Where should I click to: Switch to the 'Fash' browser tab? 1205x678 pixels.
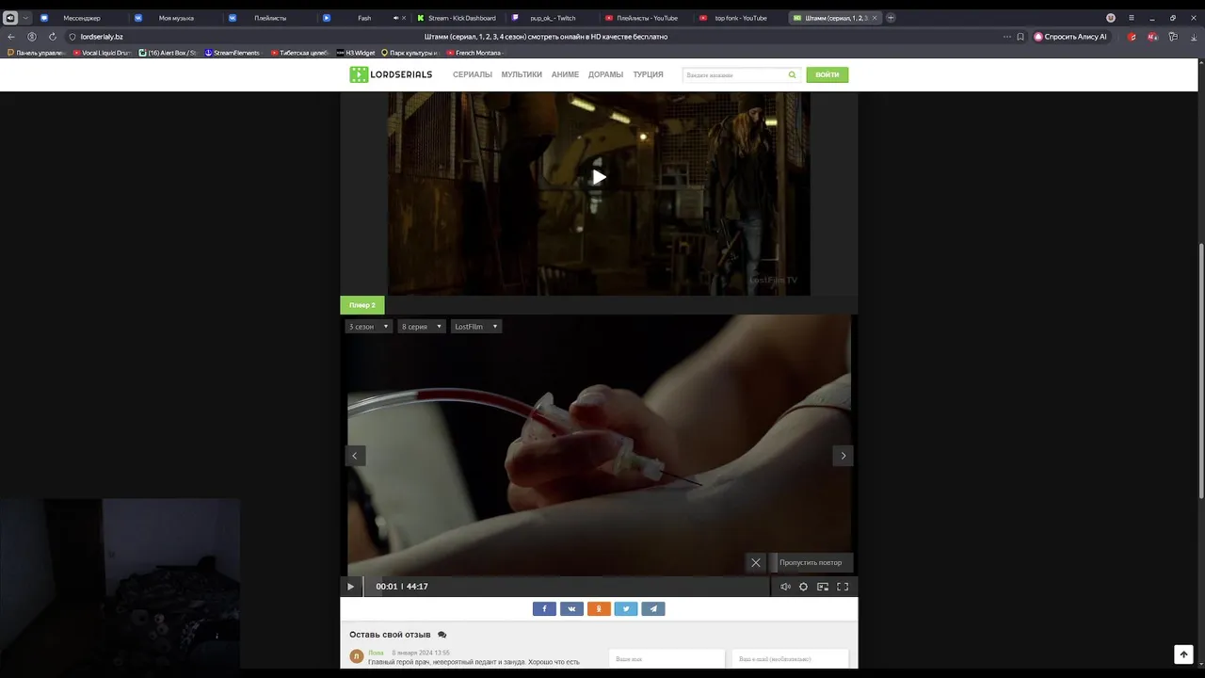[364, 18]
